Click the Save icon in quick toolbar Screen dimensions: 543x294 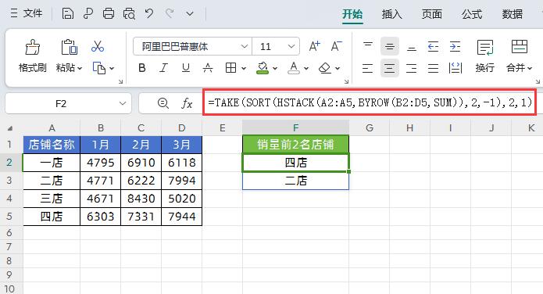[67, 14]
